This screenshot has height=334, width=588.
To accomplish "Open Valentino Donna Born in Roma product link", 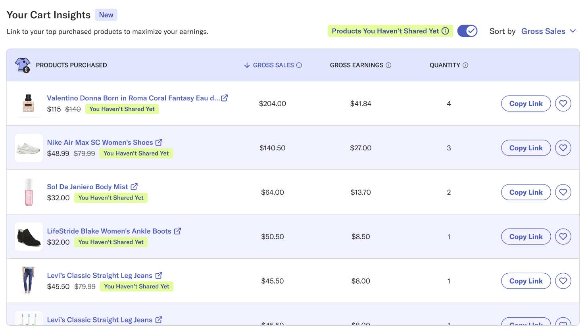I will pos(133,98).
